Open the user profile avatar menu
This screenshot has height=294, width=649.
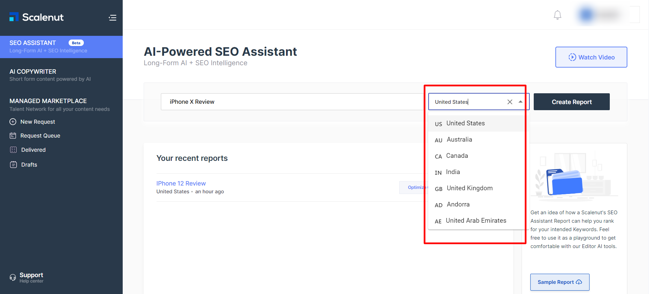[x=600, y=15]
